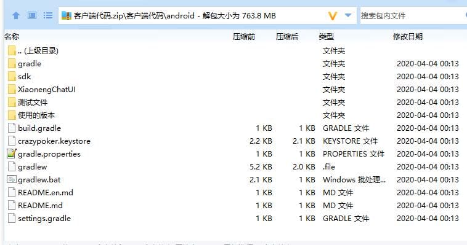Viewport: 467px width, 245px height.
Task: Sort by the 类型 column header
Action: tap(326, 36)
